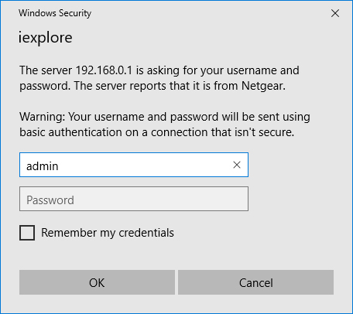The image size is (353, 314).
Task: Click the word Netgear in the message
Action: 263,86
